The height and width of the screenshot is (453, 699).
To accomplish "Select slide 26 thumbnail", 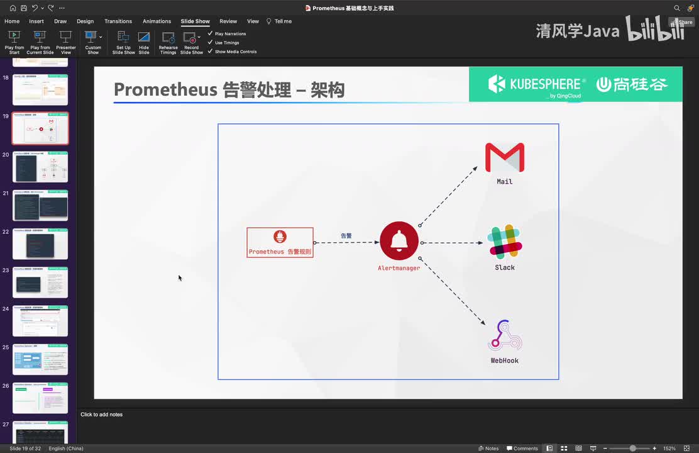I will coord(40,398).
